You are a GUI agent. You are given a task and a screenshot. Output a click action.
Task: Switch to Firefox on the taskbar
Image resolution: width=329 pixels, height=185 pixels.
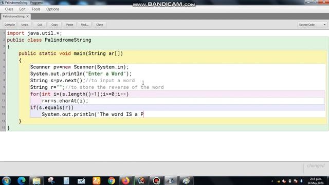point(126,180)
